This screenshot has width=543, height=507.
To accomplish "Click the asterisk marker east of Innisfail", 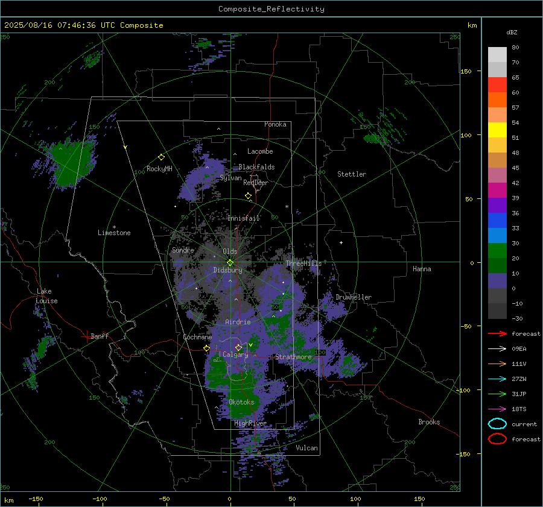I will (x=287, y=207).
